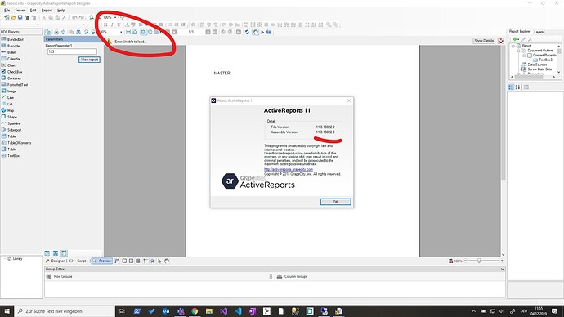Viewport: 564px width, 317px height.
Task: Open the activereports.grapecity.com link
Action: (289, 169)
